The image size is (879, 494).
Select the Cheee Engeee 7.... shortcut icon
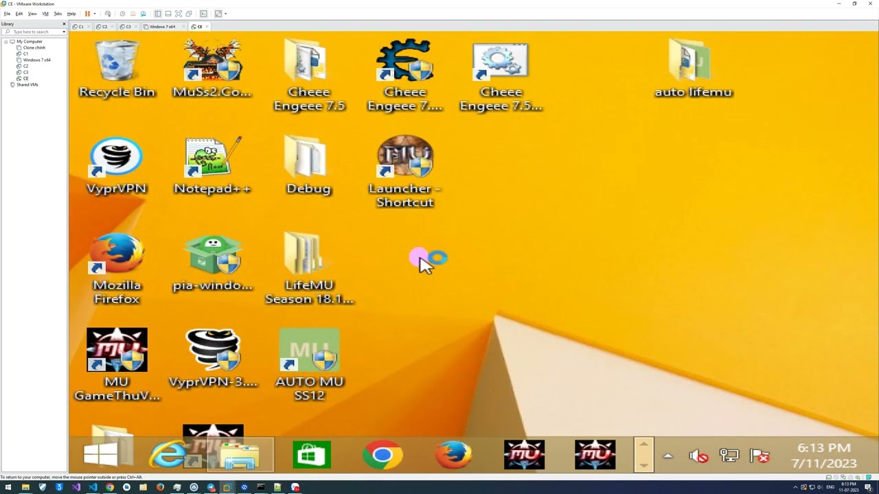click(405, 75)
